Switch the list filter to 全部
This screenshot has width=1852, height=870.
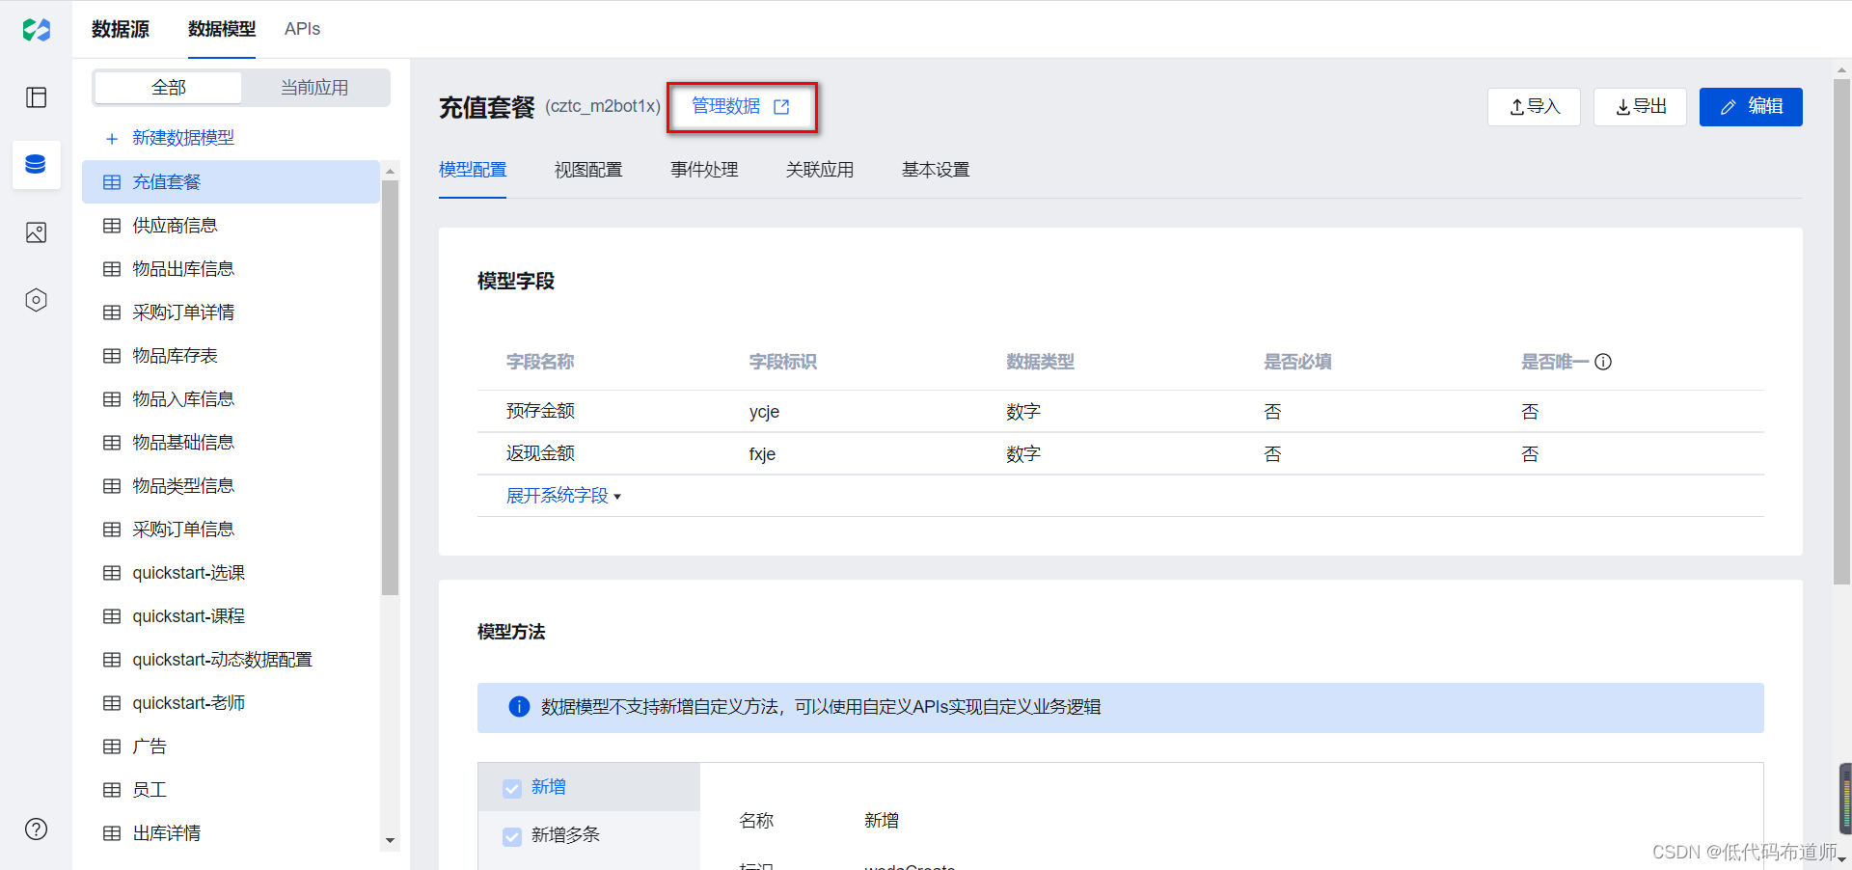[168, 88]
